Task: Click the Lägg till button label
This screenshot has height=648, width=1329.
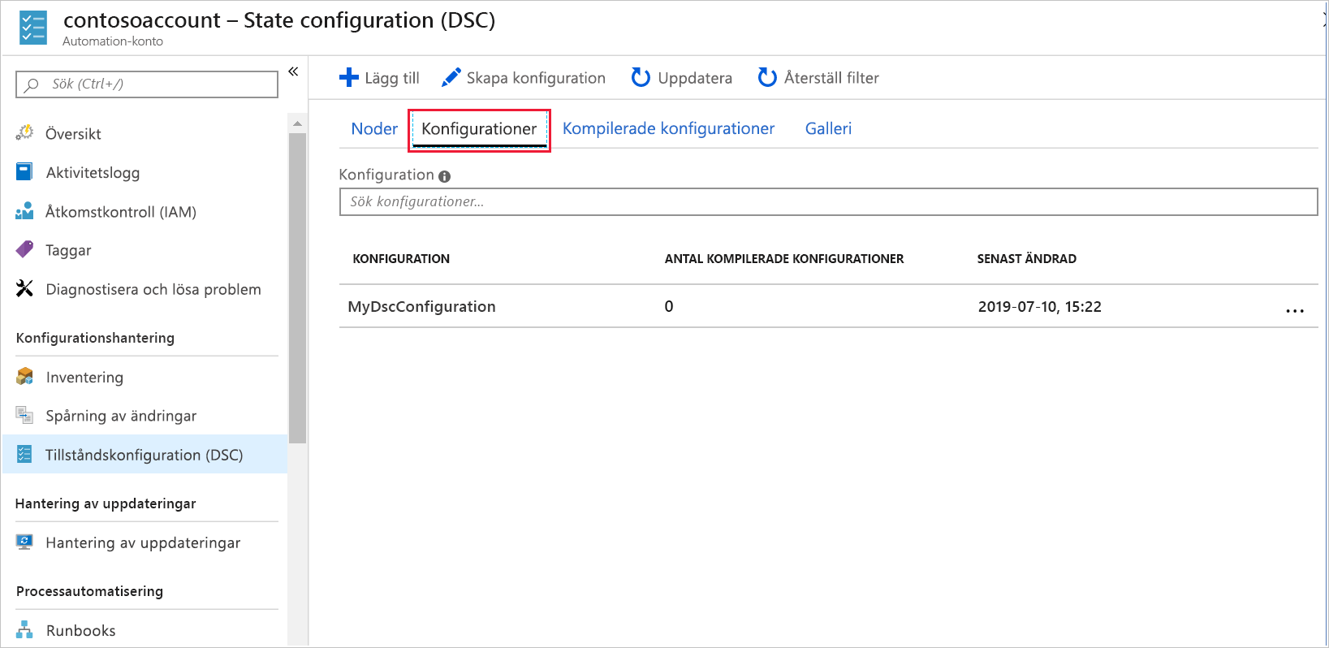Action: [x=392, y=78]
